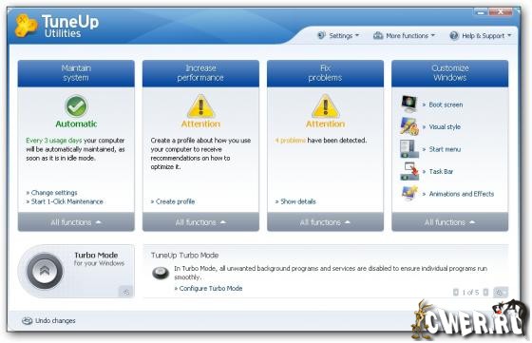Click the warning icon under Fix problems

click(325, 106)
